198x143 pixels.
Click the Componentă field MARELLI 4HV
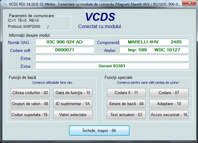154,42
